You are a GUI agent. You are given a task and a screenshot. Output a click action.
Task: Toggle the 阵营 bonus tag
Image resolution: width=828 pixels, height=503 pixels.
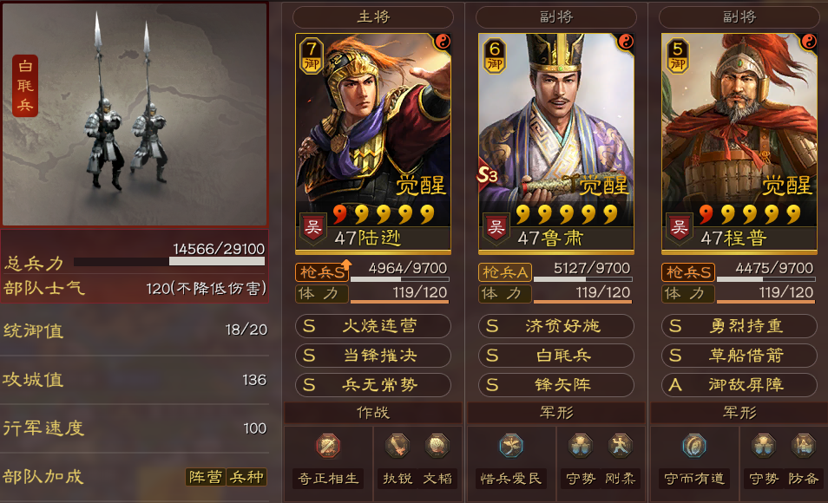[206, 477]
